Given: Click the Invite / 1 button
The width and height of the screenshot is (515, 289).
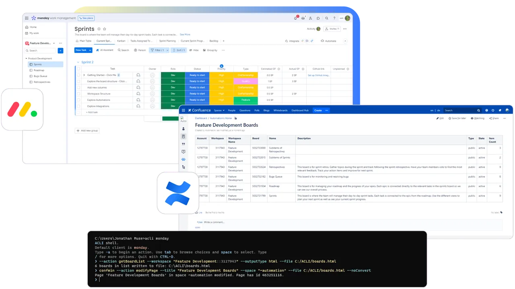Looking at the screenshot, I should (x=332, y=29).
